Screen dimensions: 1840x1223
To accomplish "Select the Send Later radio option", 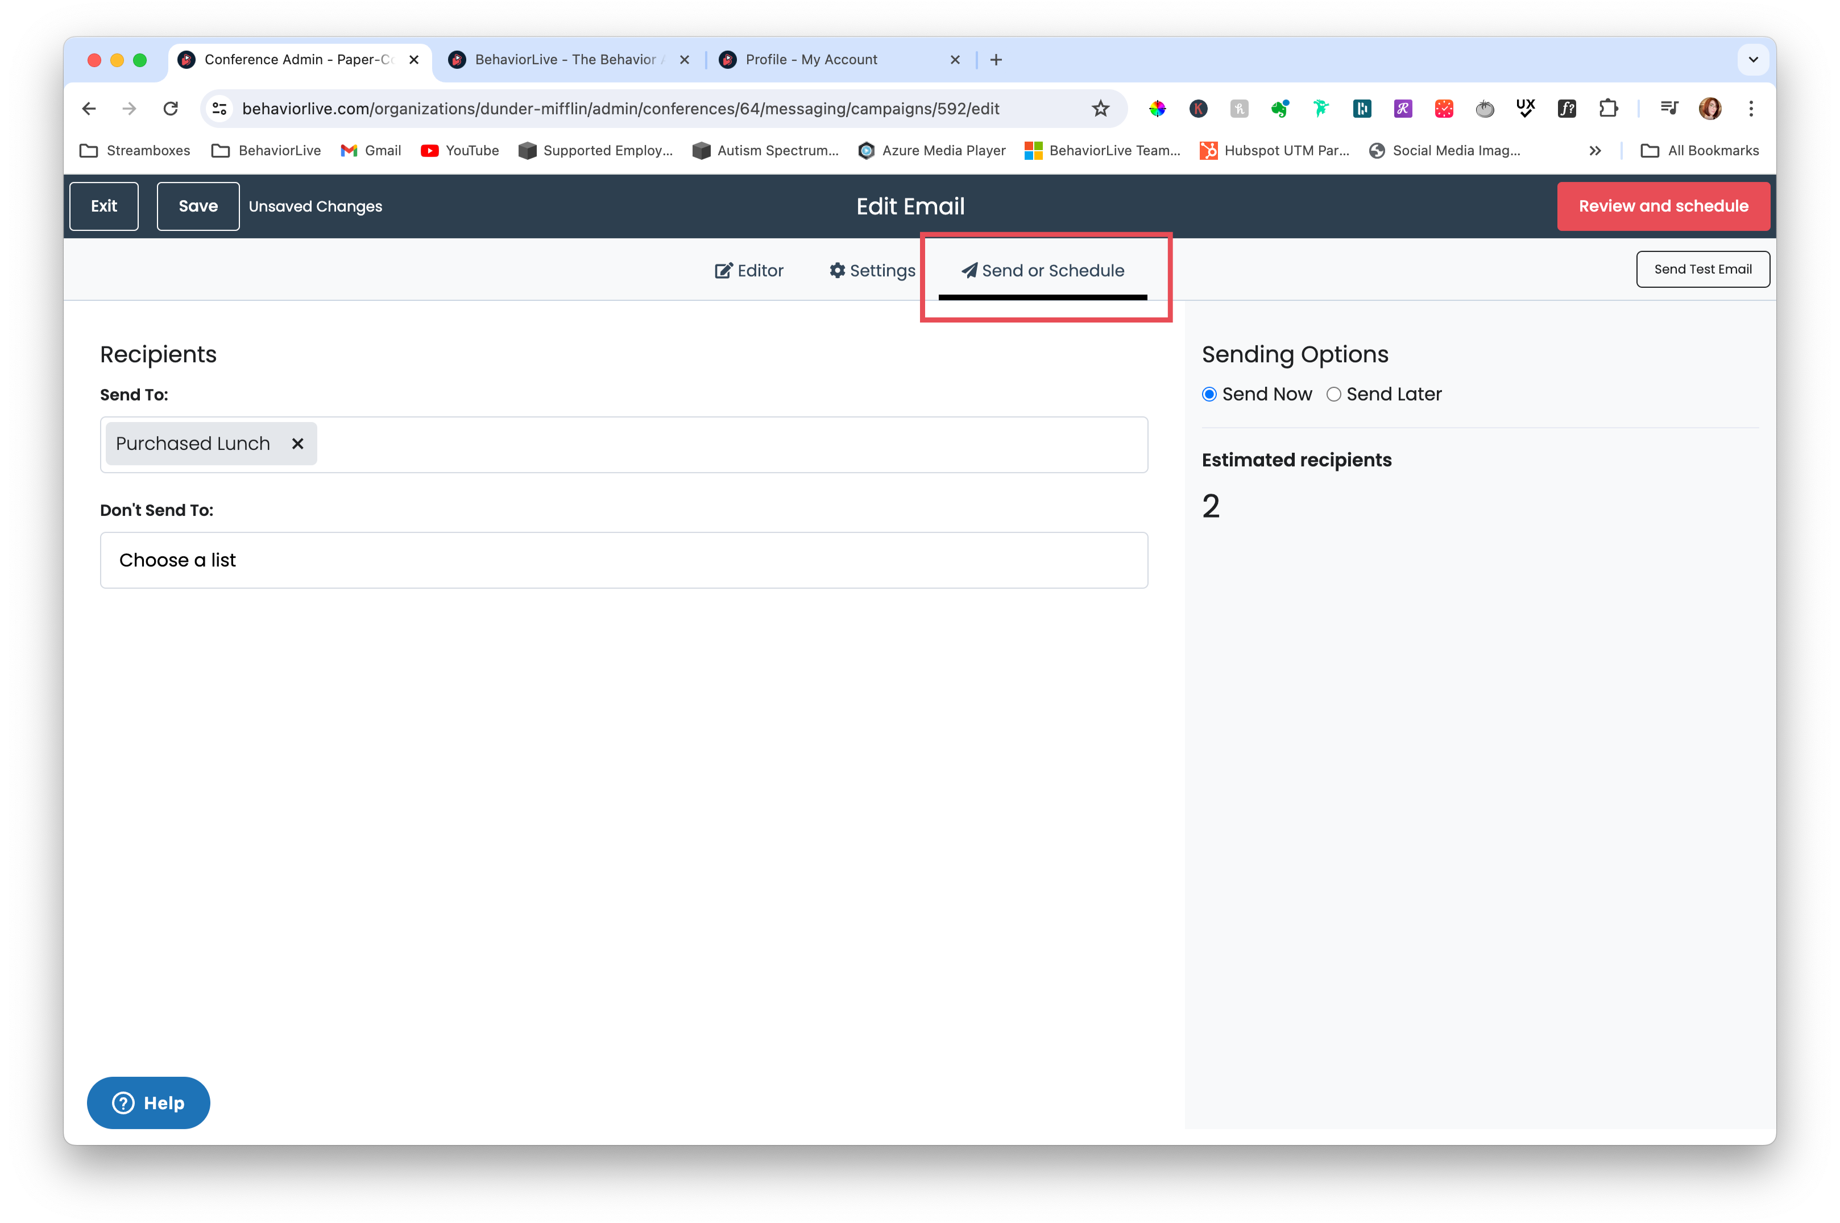I will (1333, 395).
